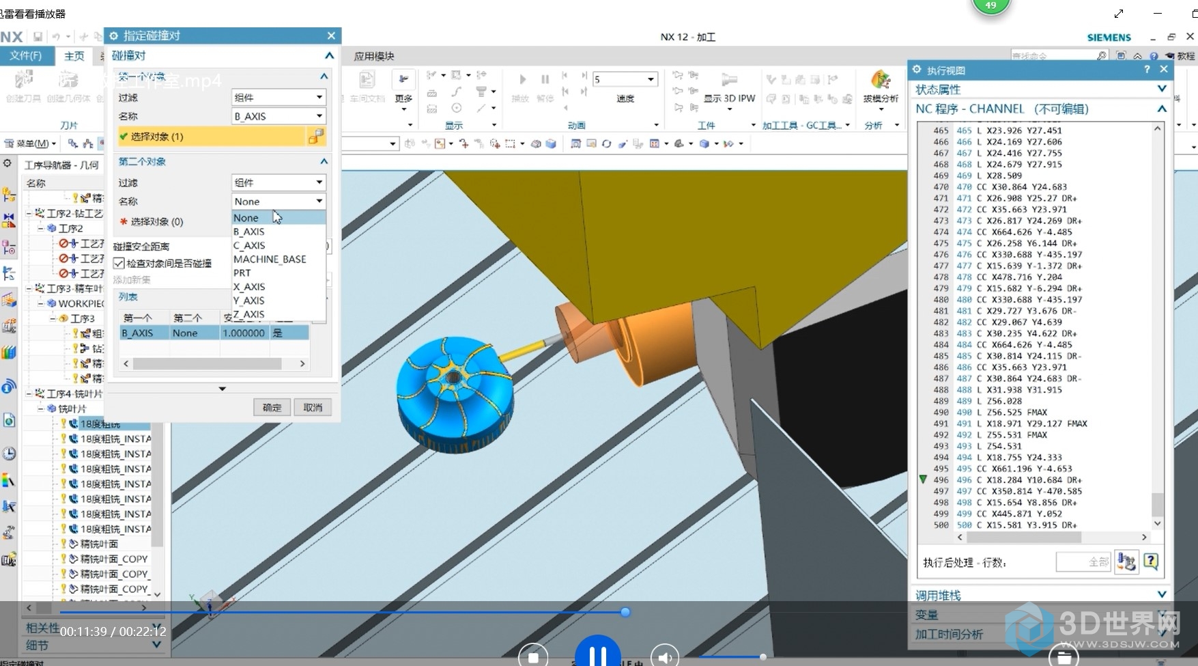Click the navigator settings gear icon

(x=7, y=164)
